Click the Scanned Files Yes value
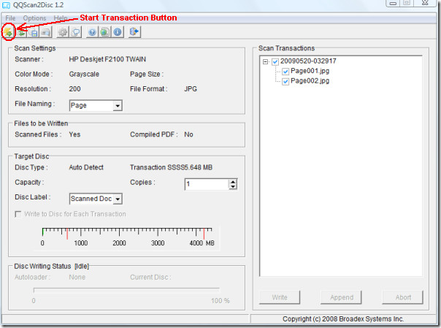 [x=74, y=134]
